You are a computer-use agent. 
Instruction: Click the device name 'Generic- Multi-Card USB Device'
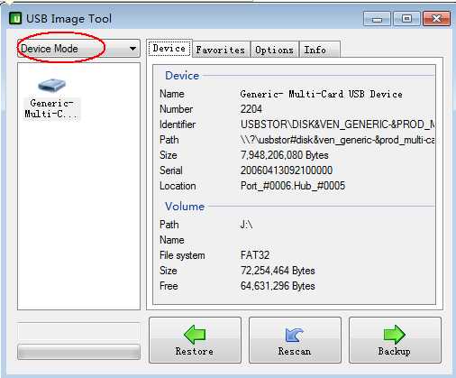click(x=321, y=94)
